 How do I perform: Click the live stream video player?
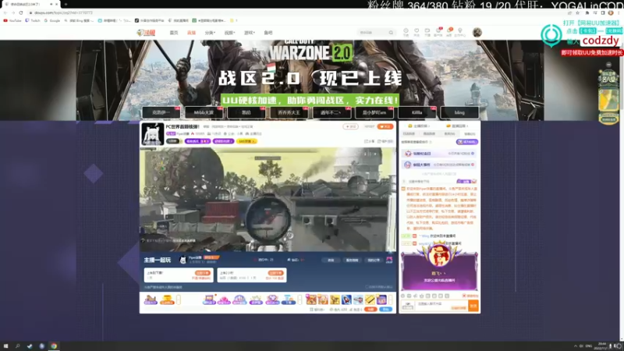click(268, 200)
